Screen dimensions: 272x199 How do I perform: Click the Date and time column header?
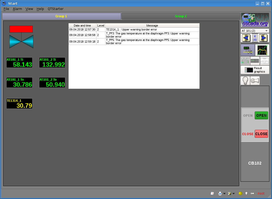[x=82, y=25]
